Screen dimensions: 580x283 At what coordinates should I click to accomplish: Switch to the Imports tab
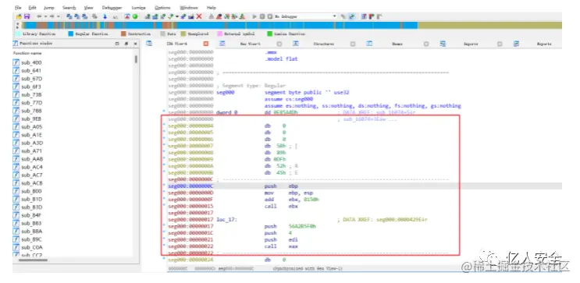click(471, 44)
